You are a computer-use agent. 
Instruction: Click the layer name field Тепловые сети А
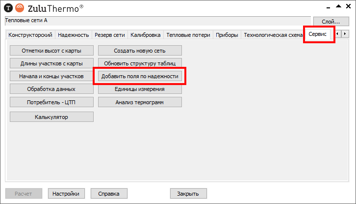pyautogui.click(x=157, y=21)
